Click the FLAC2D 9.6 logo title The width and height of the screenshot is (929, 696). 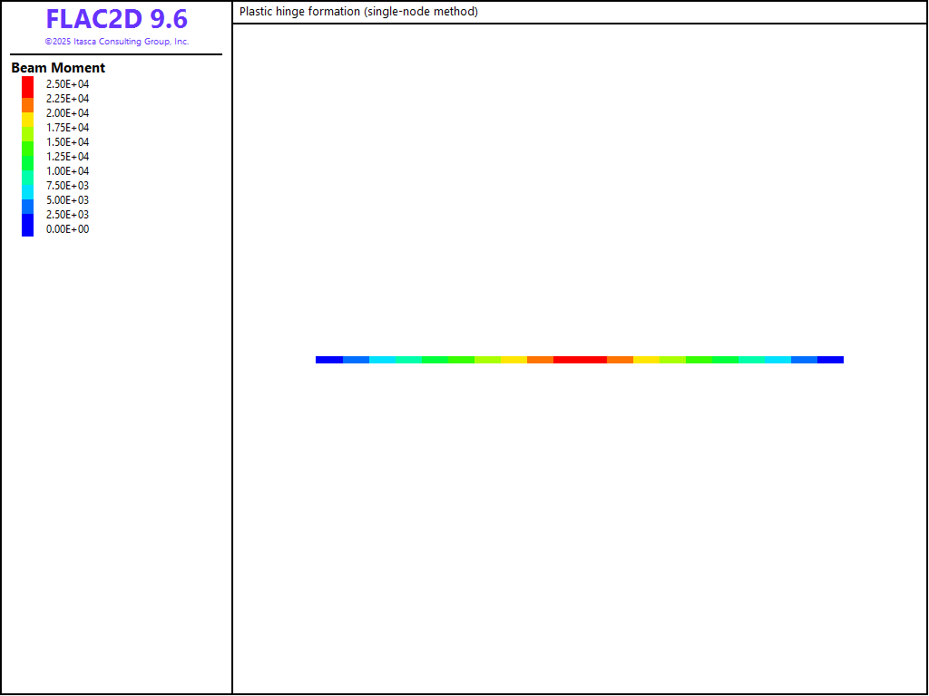(x=116, y=19)
